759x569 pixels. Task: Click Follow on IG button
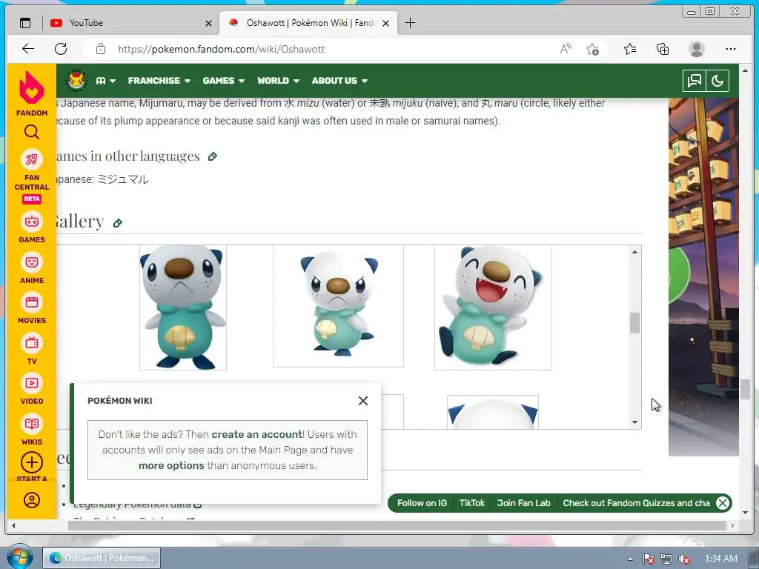(x=422, y=503)
